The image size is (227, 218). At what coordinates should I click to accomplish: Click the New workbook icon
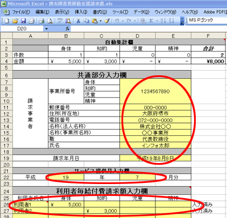(7, 21)
